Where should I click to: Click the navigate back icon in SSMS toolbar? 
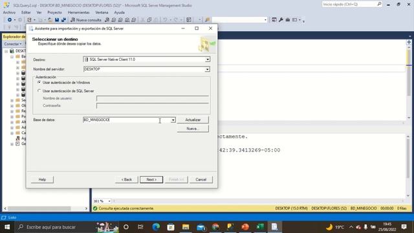(x=10, y=20)
